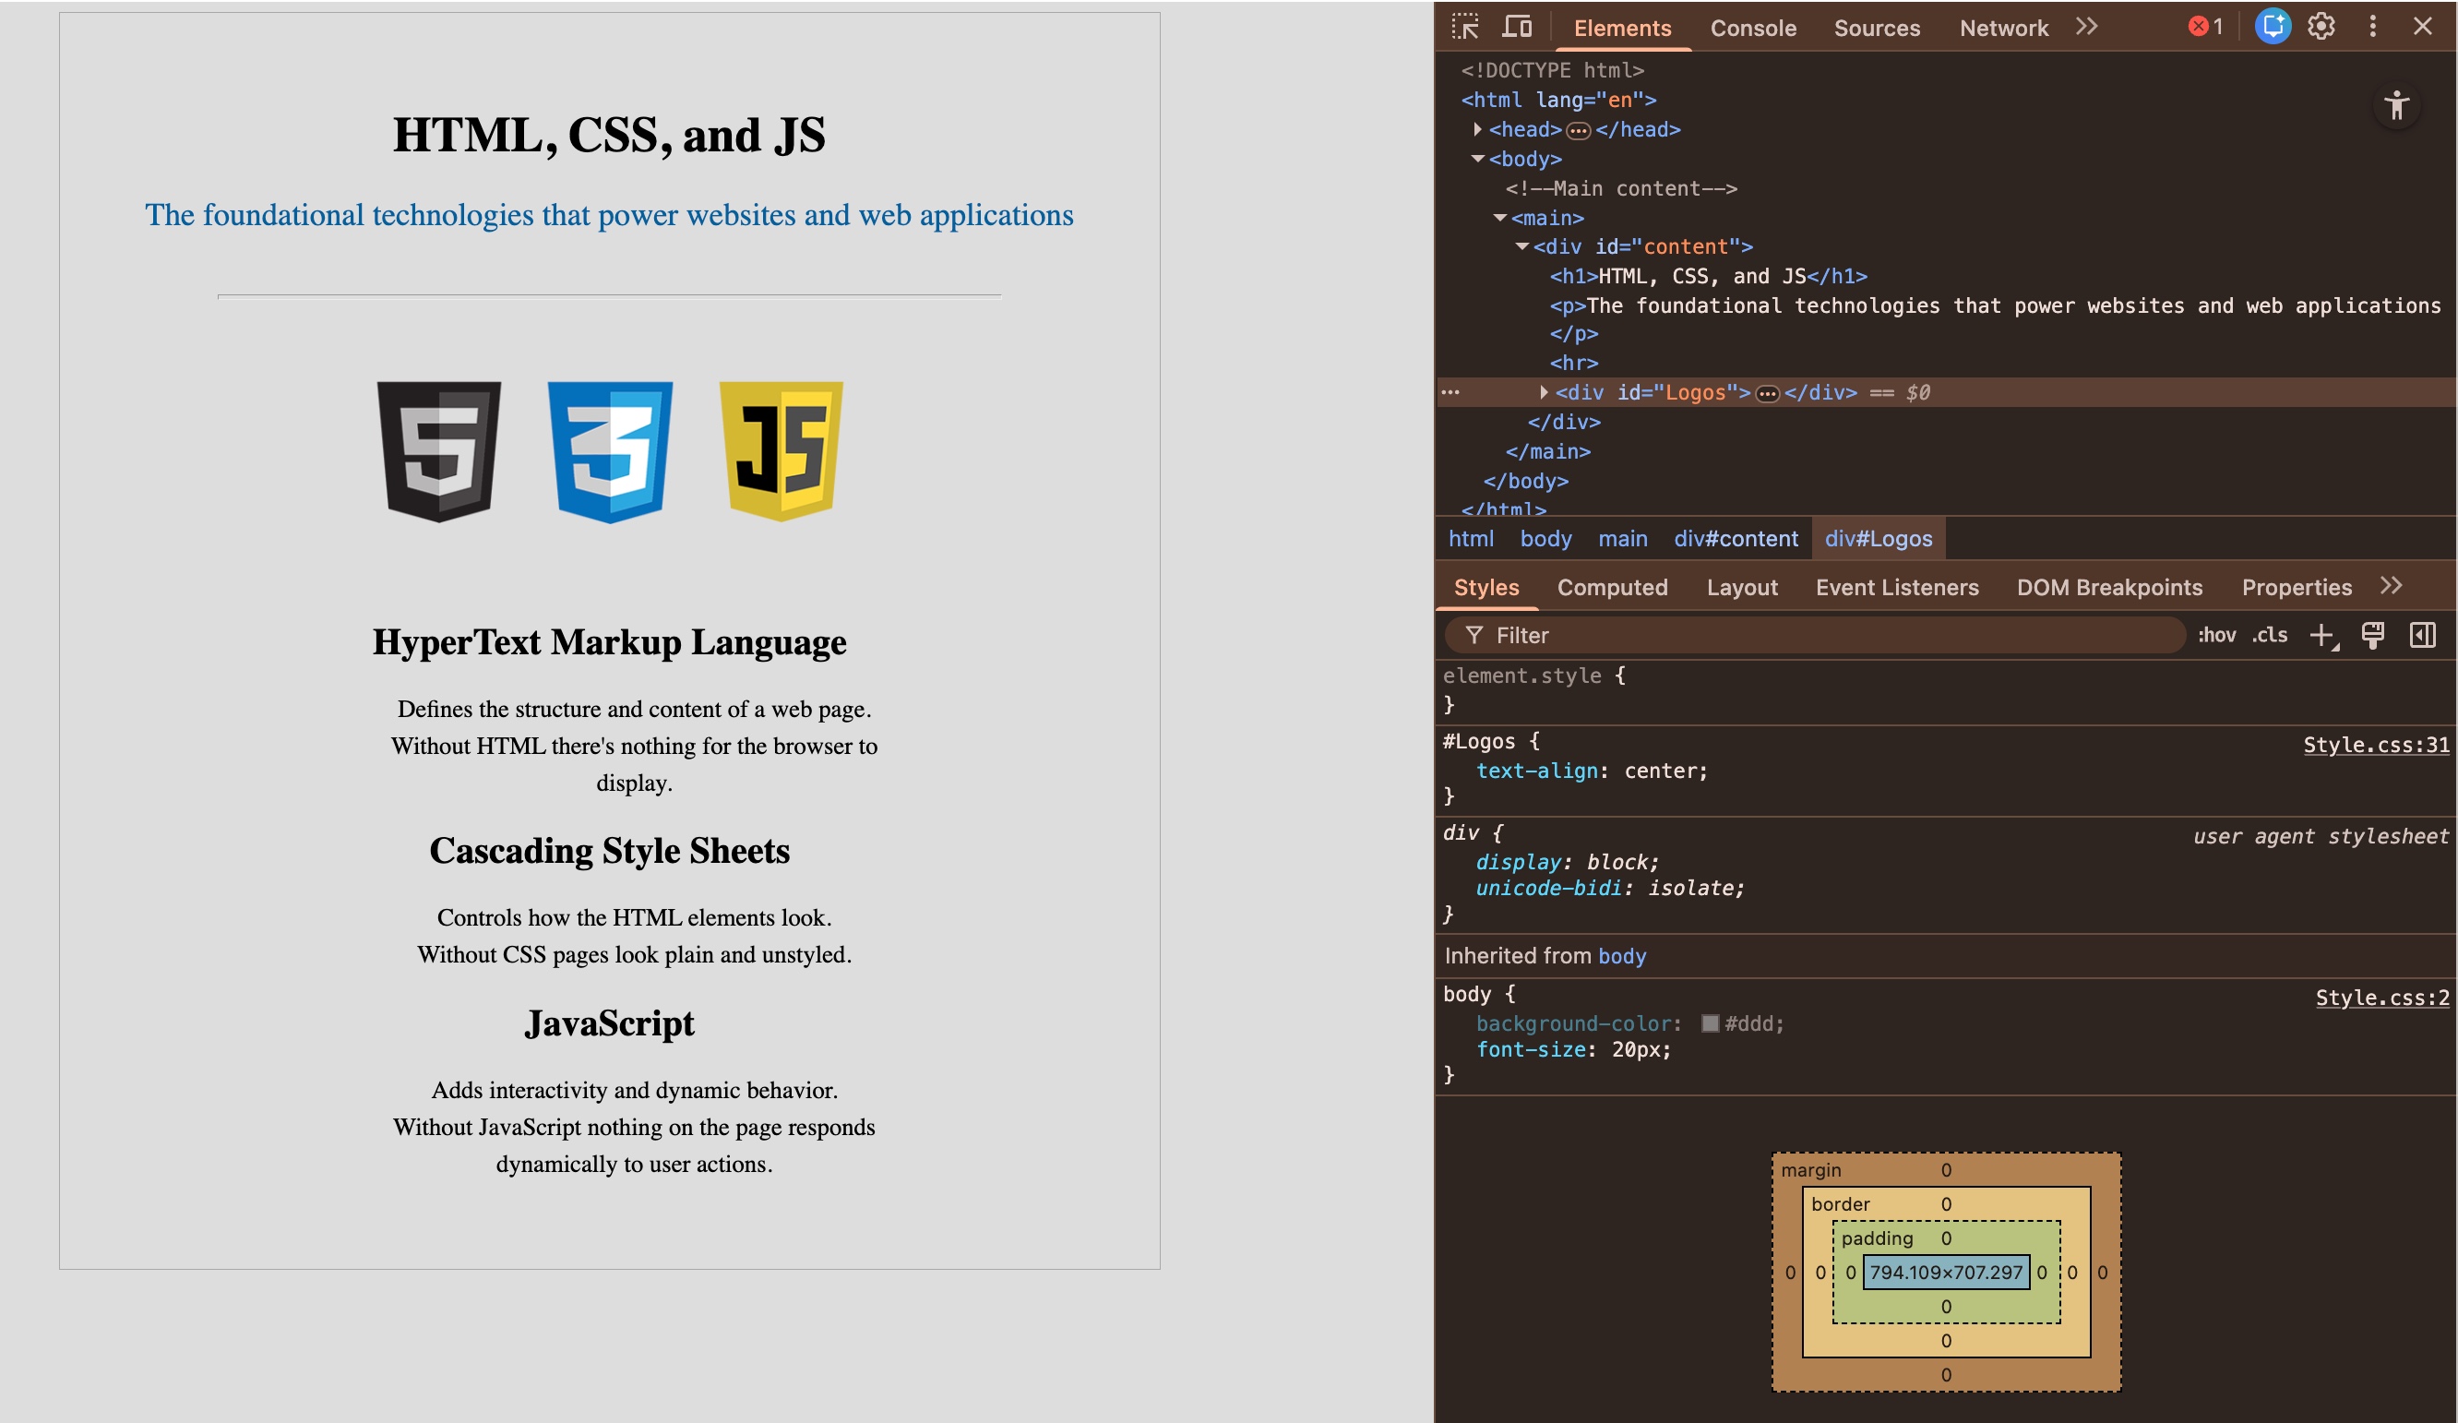The height and width of the screenshot is (1423, 2458).
Task: Toggle the Styles sidebar pane icon
Action: 2425,635
